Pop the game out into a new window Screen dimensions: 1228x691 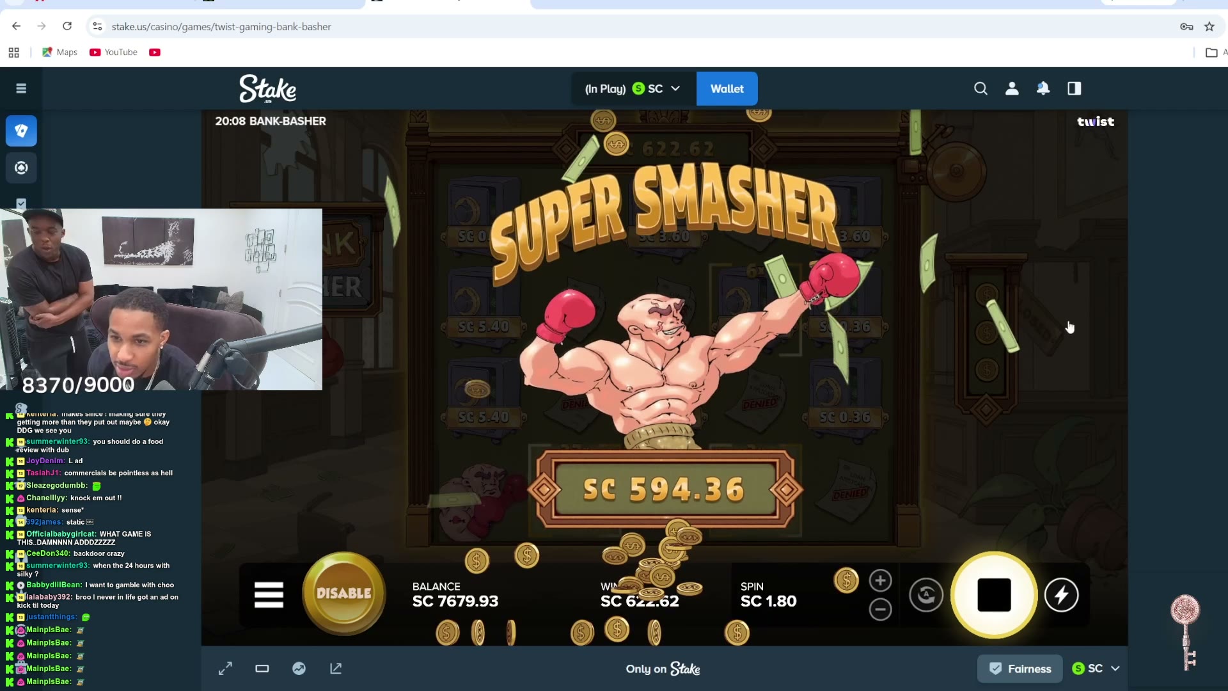click(x=336, y=669)
